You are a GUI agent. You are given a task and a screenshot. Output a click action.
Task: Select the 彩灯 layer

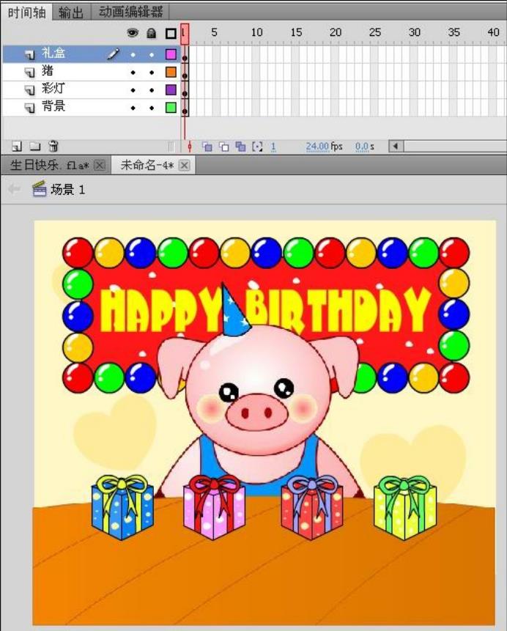click(92, 89)
